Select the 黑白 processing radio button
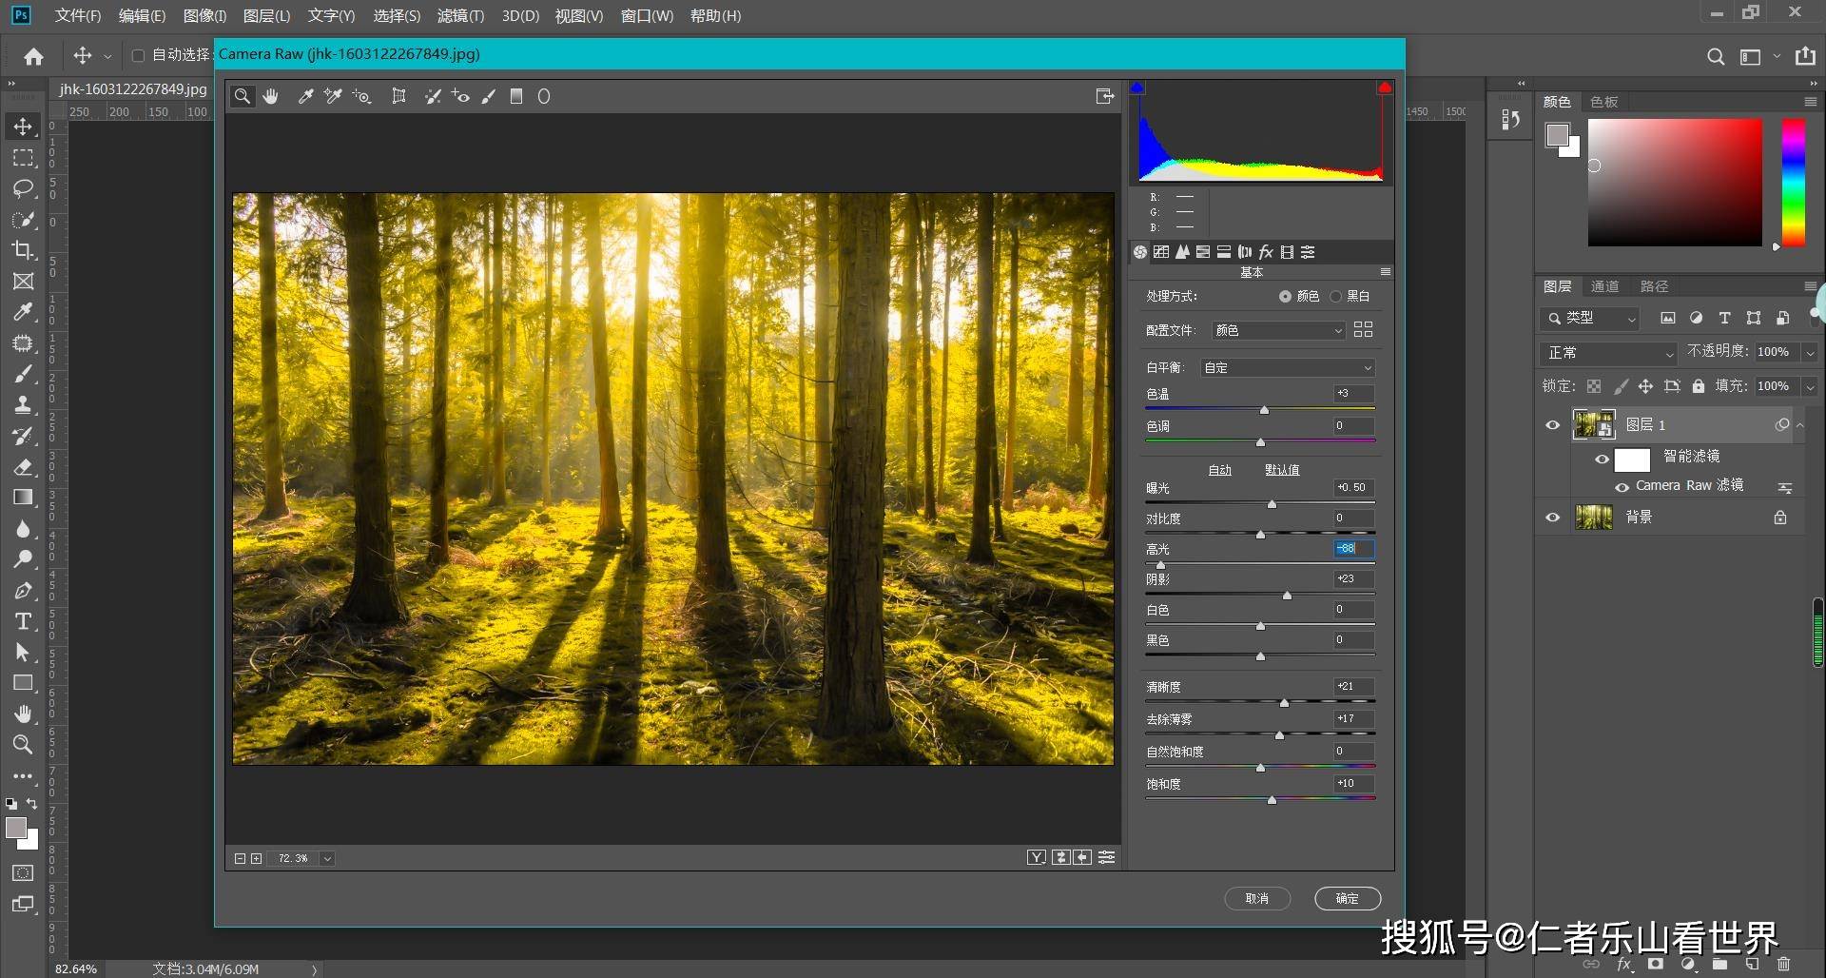The height and width of the screenshot is (978, 1826). pos(1336,296)
